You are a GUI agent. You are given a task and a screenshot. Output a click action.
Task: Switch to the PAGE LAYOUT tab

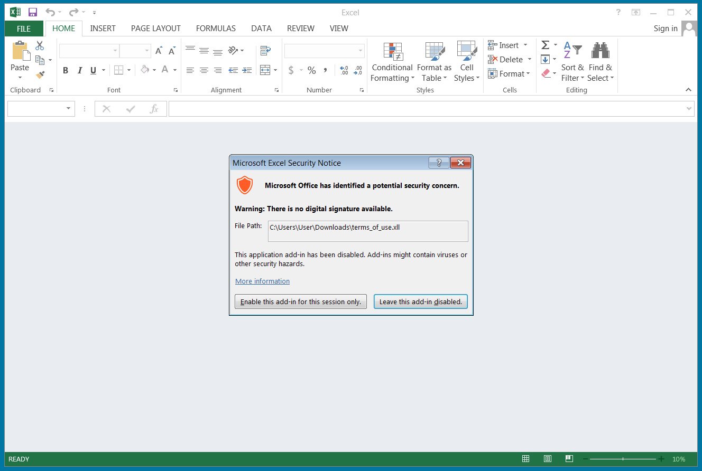(156, 29)
